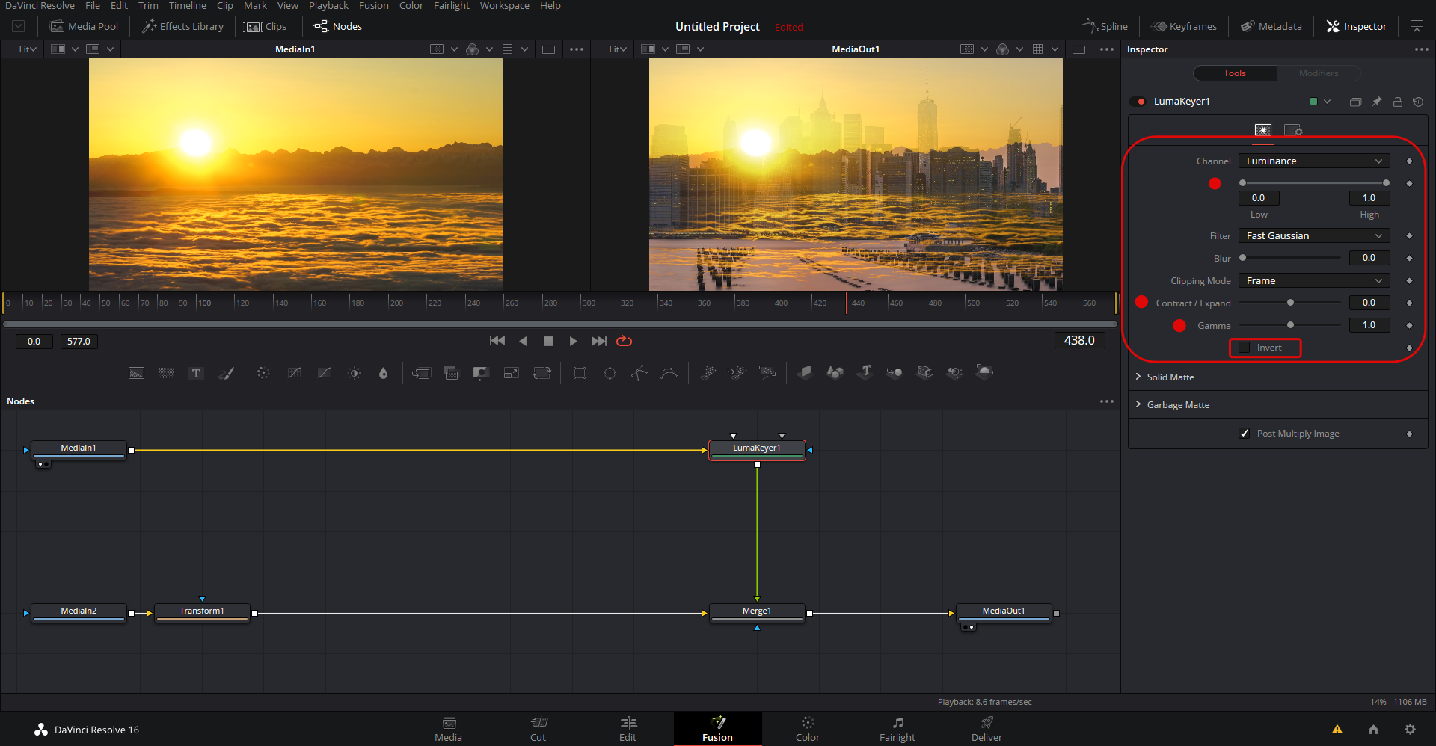The image size is (1436, 746).
Task: Switch to the Modifiers tab
Action: (x=1319, y=73)
